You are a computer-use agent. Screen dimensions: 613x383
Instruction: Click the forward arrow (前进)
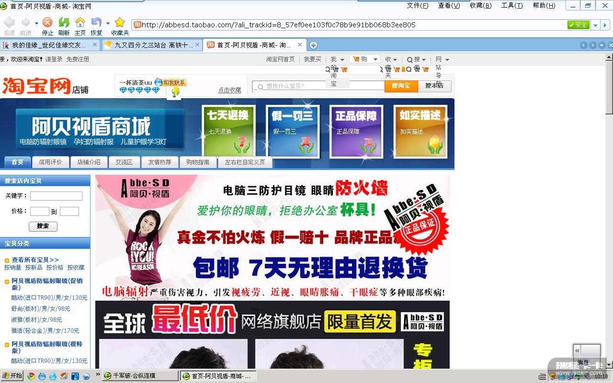[25, 23]
